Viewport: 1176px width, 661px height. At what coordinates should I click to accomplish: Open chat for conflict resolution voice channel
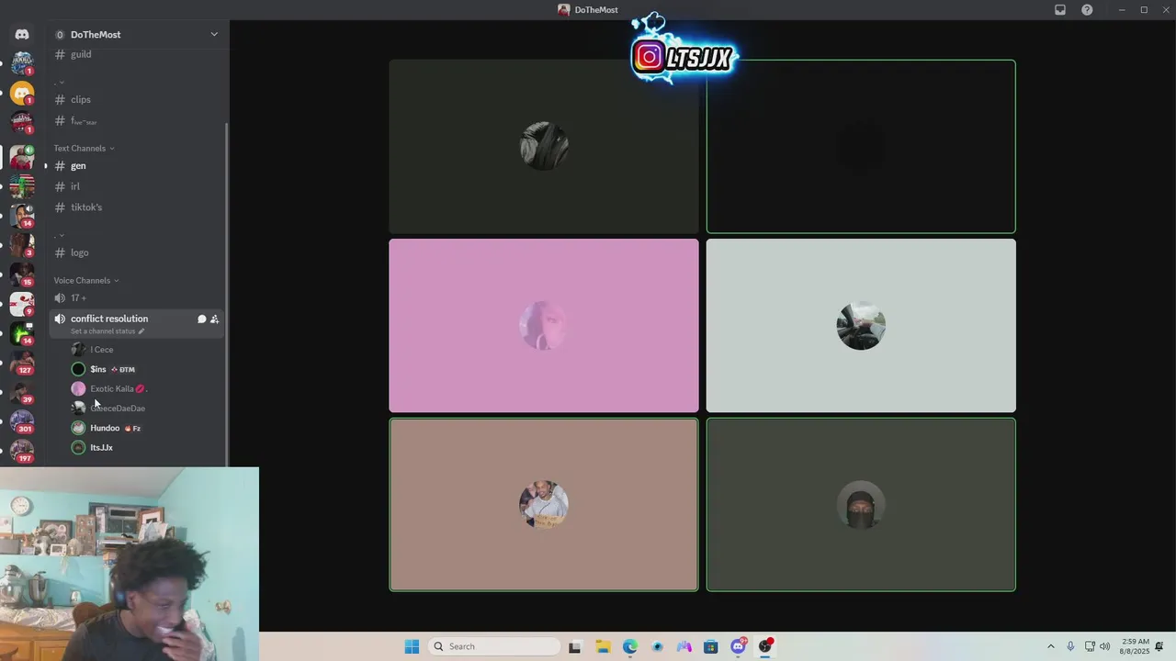[x=201, y=319]
